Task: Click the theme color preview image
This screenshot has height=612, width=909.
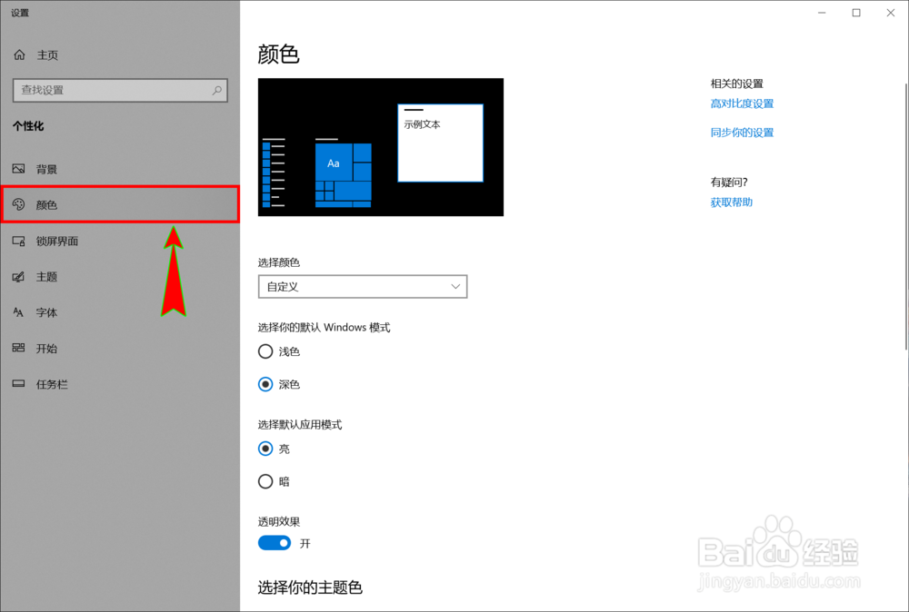Action: 381,147
